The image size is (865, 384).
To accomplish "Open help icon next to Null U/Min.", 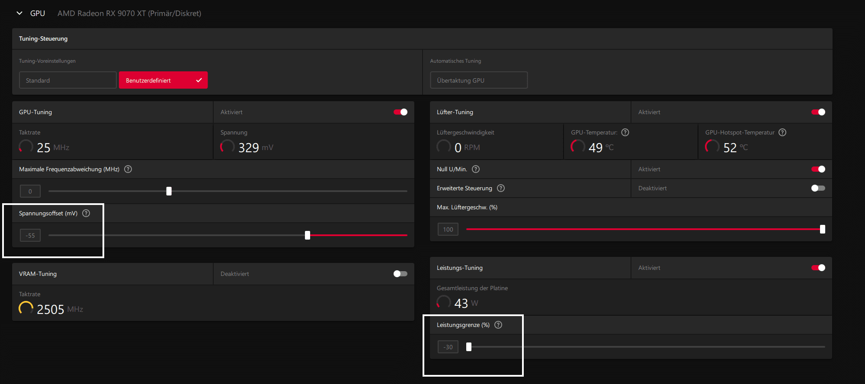I will click(x=476, y=169).
